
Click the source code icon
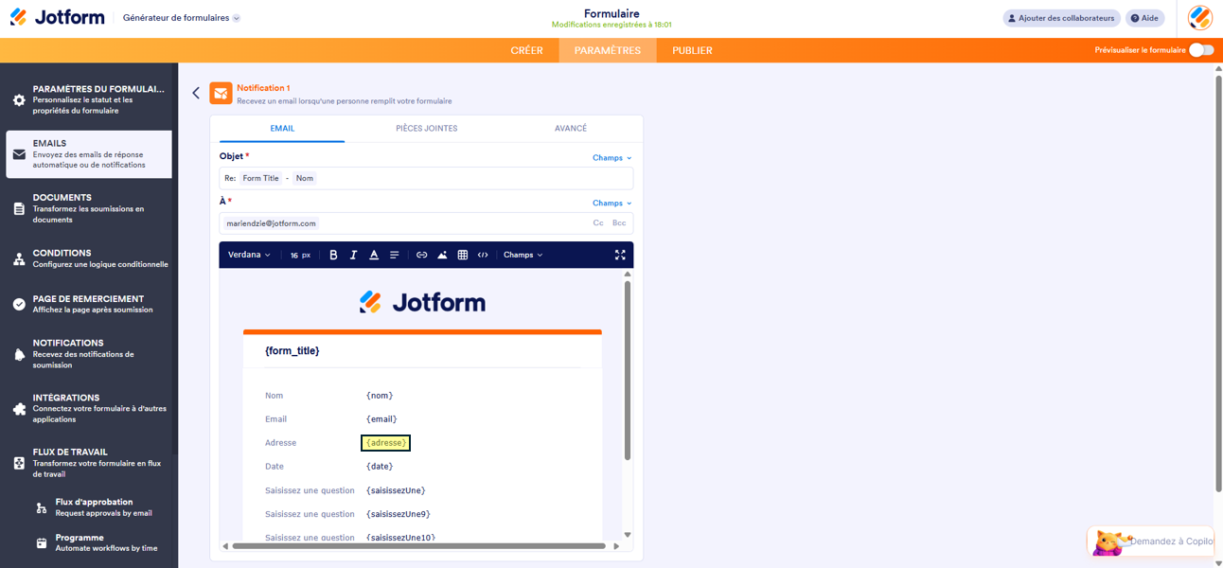tap(483, 255)
